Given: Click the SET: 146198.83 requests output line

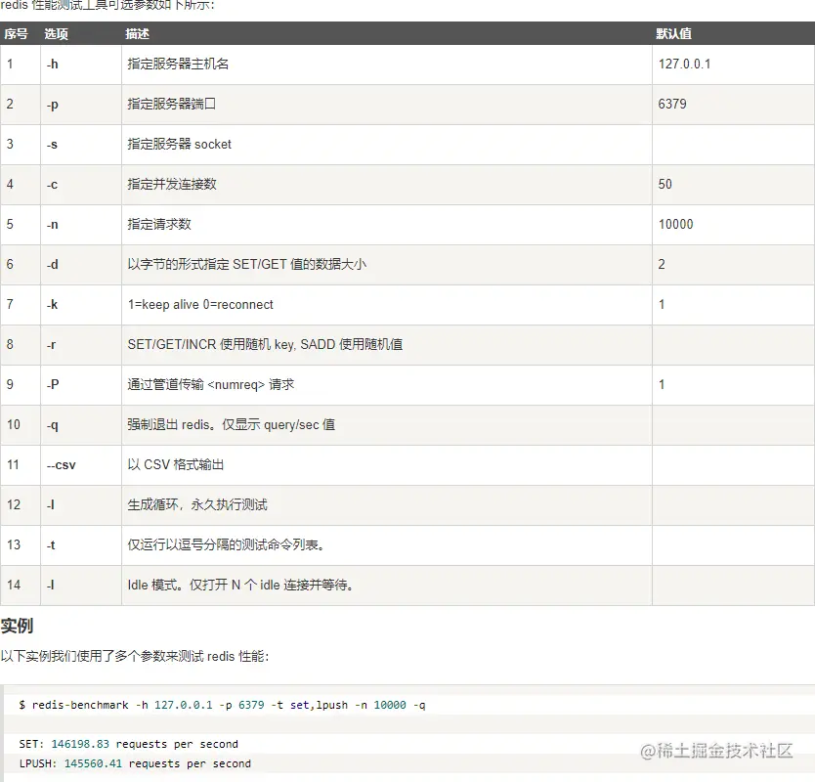Looking at the screenshot, I should (x=128, y=744).
